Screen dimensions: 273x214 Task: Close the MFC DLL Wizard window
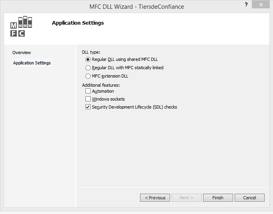click(x=261, y=5)
